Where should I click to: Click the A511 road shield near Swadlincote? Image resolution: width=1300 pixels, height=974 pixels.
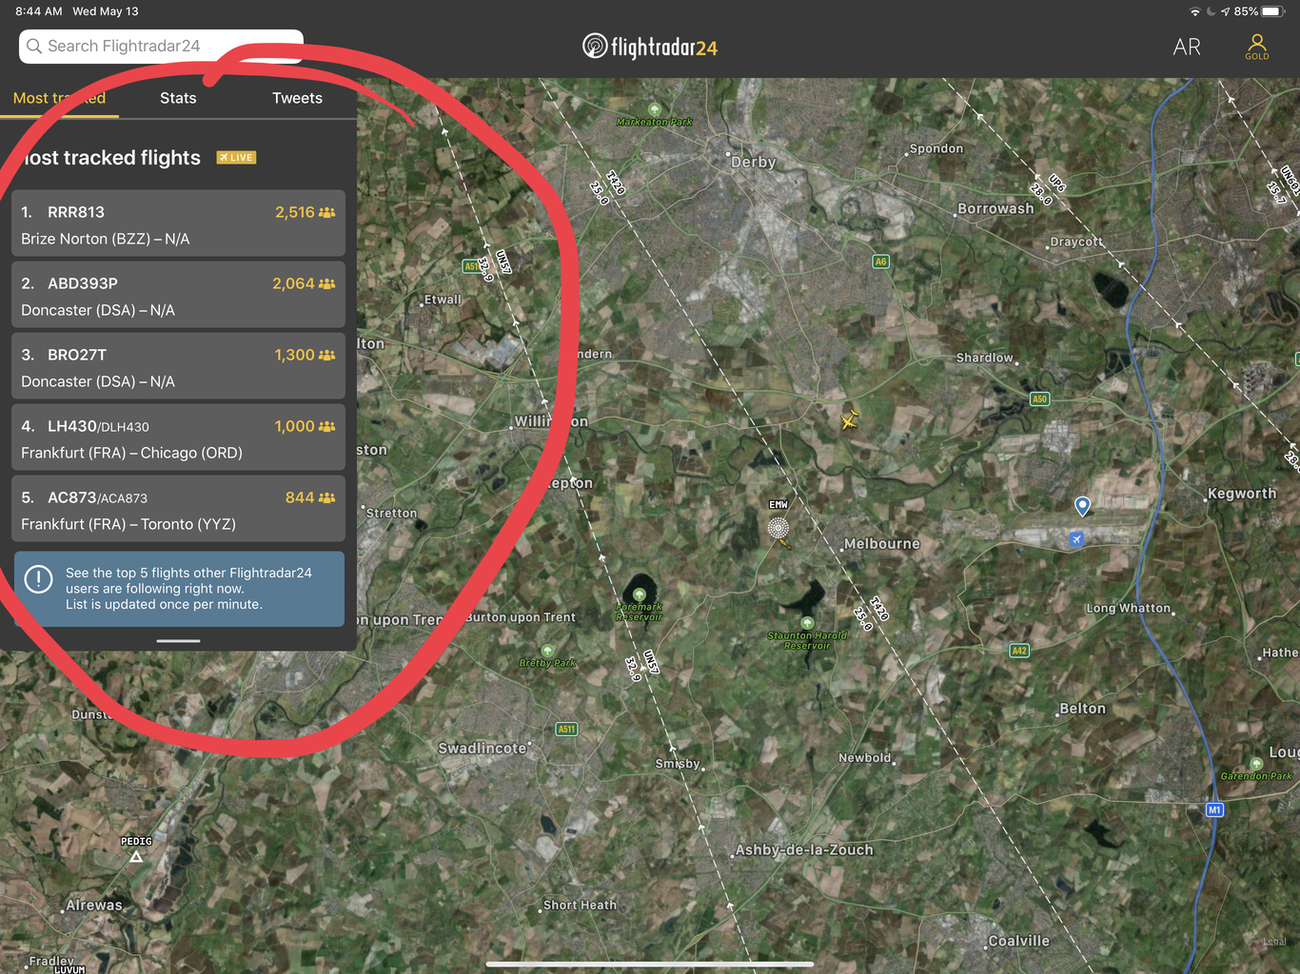566,730
